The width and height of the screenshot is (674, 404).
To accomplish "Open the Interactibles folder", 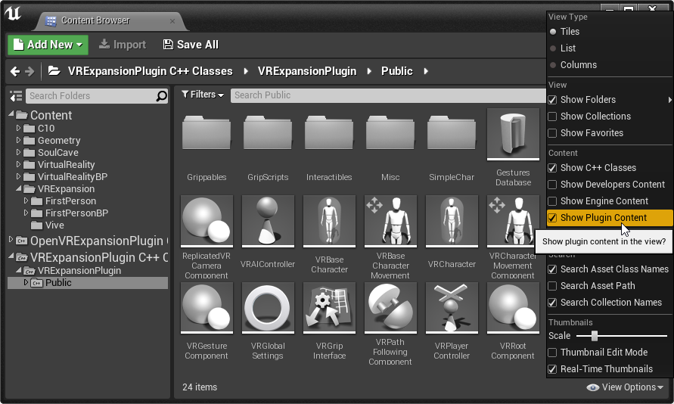I will pos(329,133).
